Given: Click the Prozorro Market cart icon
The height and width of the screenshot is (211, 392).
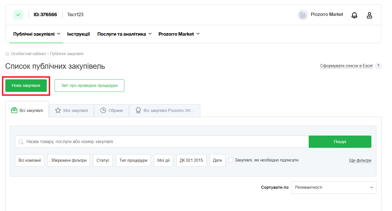Looking at the screenshot, I should click(303, 15).
